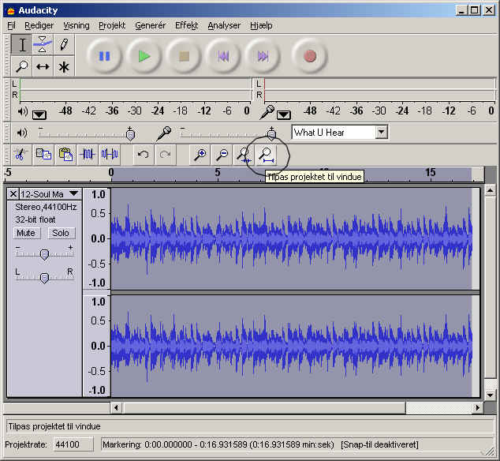Click the Cut scissors icon
The image size is (500, 461).
[x=21, y=154]
